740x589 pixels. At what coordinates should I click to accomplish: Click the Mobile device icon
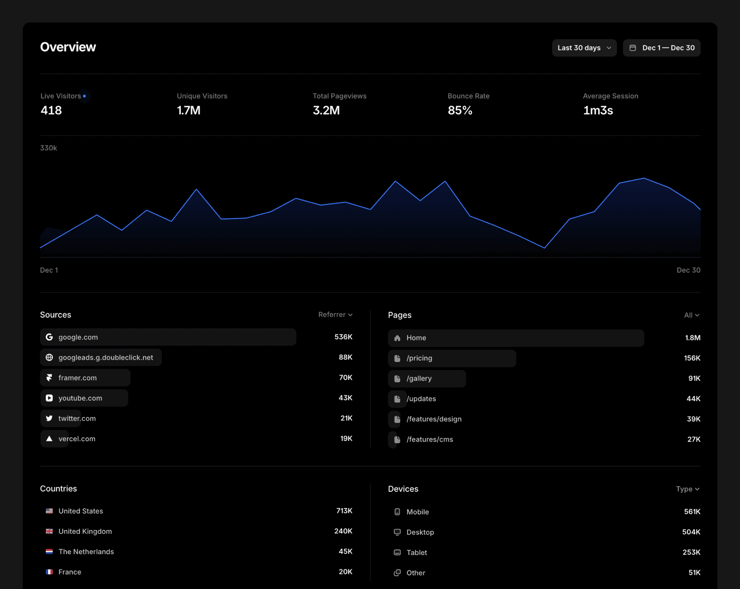397,512
